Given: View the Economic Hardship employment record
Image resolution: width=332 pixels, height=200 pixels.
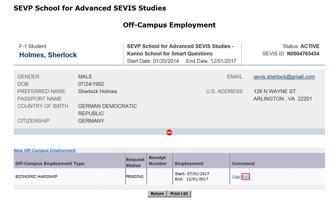Looking at the screenshot, I should coord(236,176).
